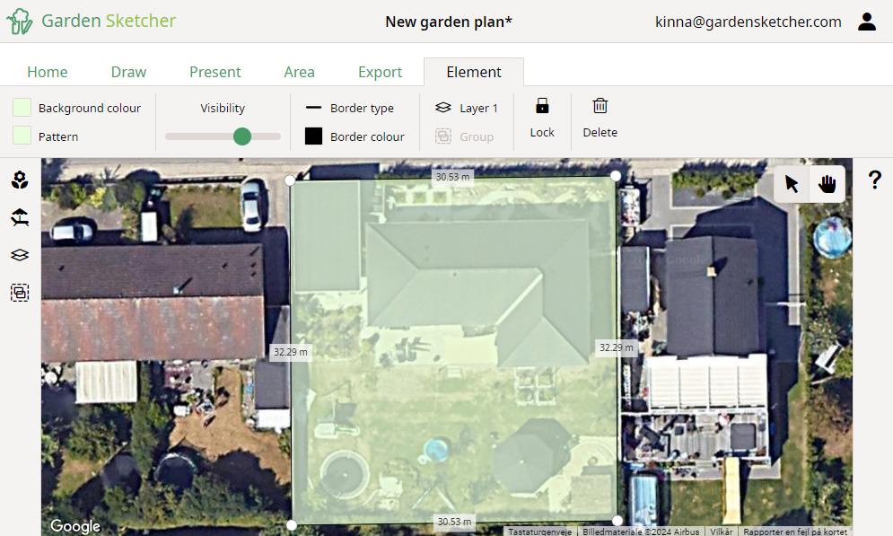
Task: Delete the selected element
Action: [x=600, y=118]
